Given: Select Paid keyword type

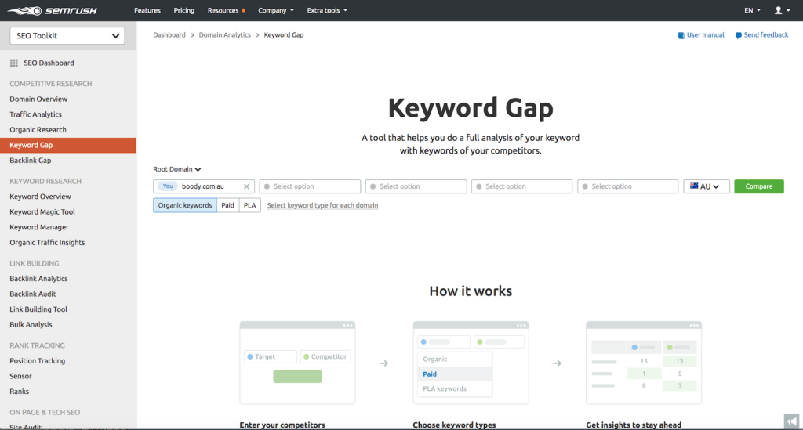Looking at the screenshot, I should pyautogui.click(x=227, y=205).
